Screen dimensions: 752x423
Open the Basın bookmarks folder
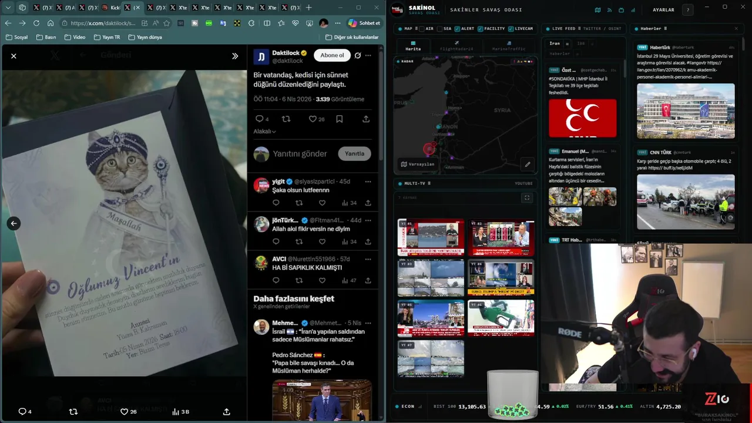click(46, 37)
